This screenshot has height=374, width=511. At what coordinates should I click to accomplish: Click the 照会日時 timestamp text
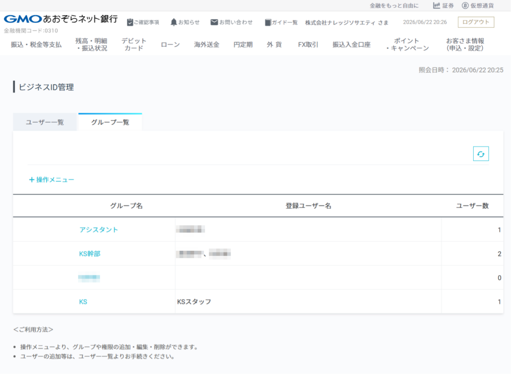point(461,70)
